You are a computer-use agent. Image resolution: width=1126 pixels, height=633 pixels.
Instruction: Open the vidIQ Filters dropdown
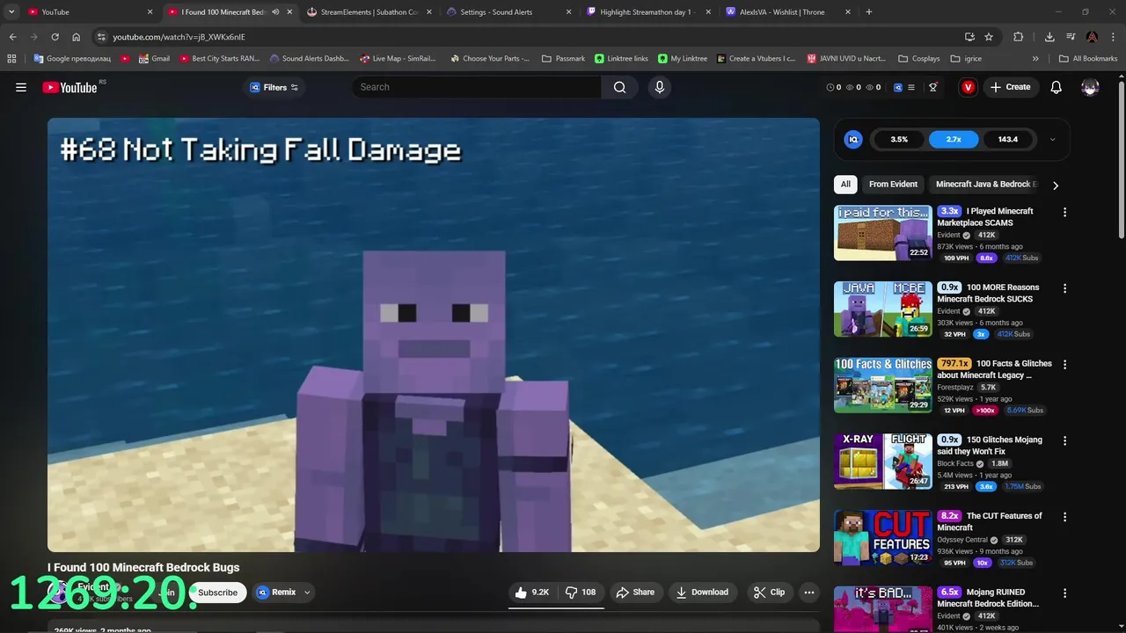click(274, 87)
